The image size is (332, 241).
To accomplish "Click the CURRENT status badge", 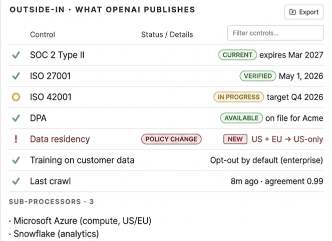I will (237, 55).
